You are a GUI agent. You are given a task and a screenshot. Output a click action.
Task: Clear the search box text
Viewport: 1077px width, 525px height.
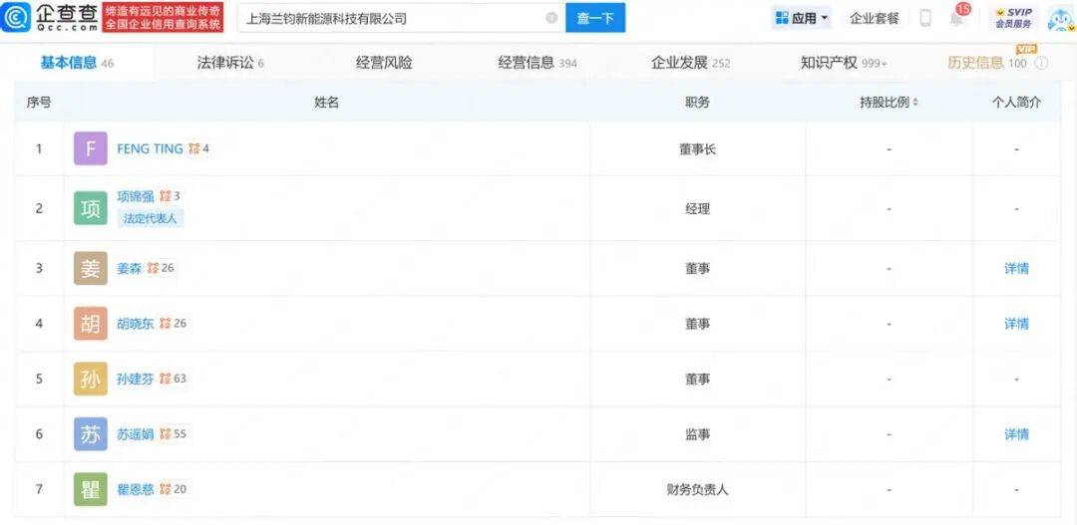(551, 18)
